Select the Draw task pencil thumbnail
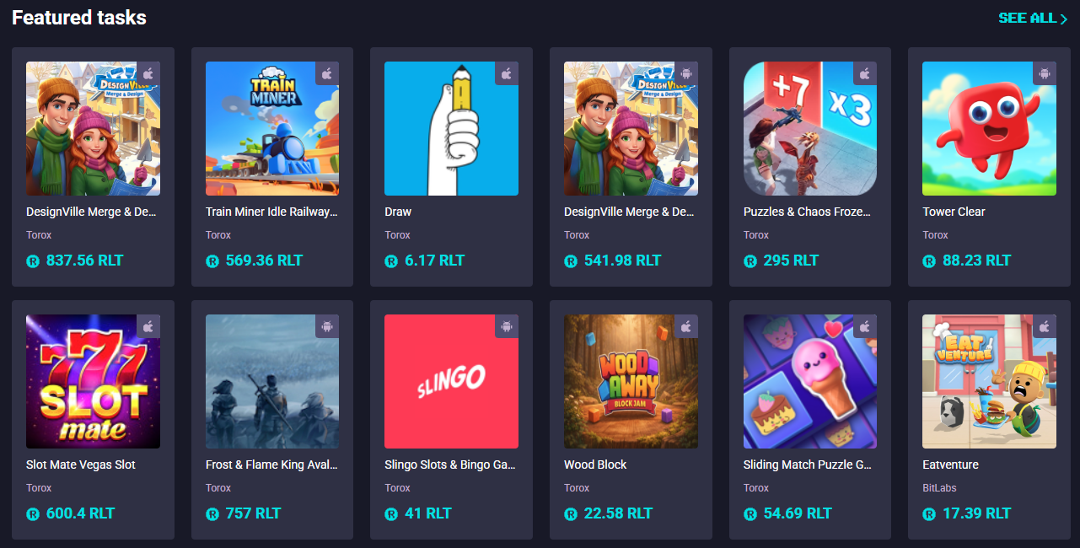1080x548 pixels. click(451, 129)
